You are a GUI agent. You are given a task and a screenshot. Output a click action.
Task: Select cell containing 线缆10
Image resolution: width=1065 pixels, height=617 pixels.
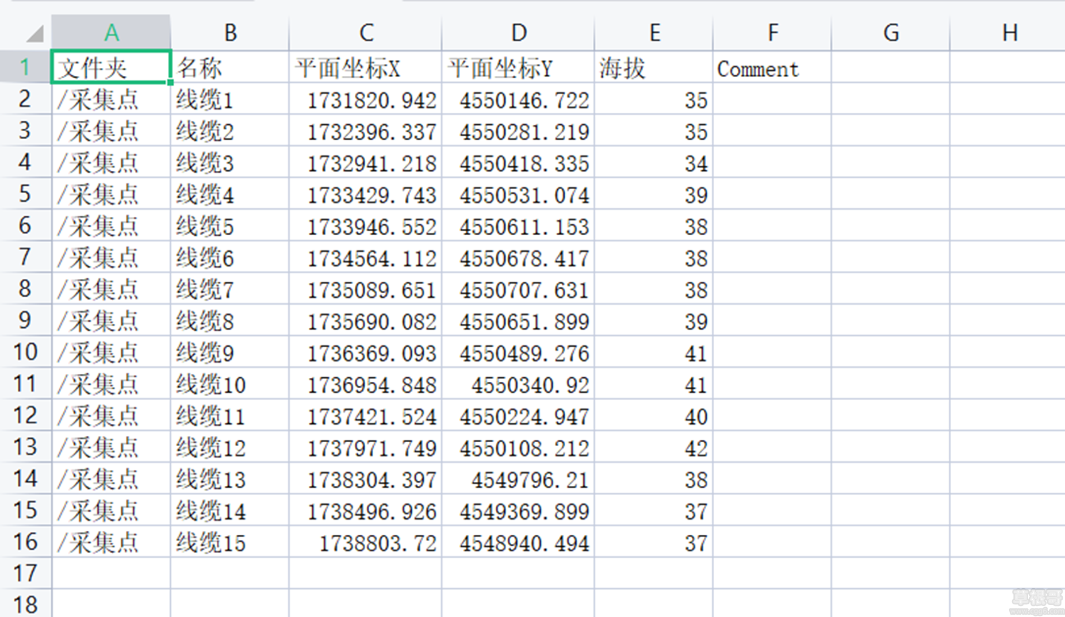coord(230,384)
